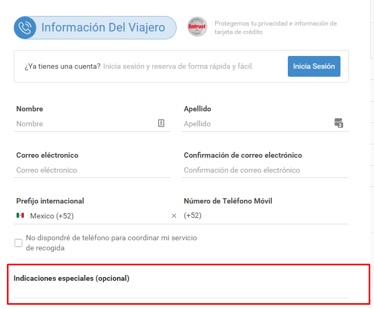Click the contact card icon in Nombre field
The image size is (374, 309).
(x=161, y=123)
